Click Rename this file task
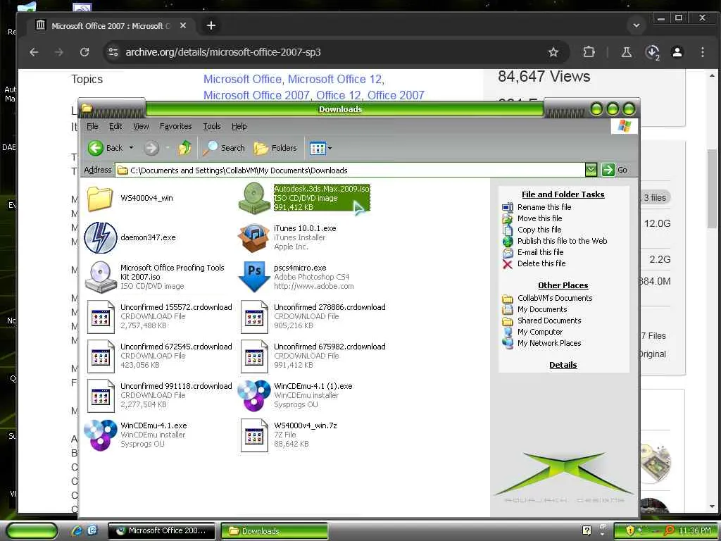The width and height of the screenshot is (721, 541). 544,207
